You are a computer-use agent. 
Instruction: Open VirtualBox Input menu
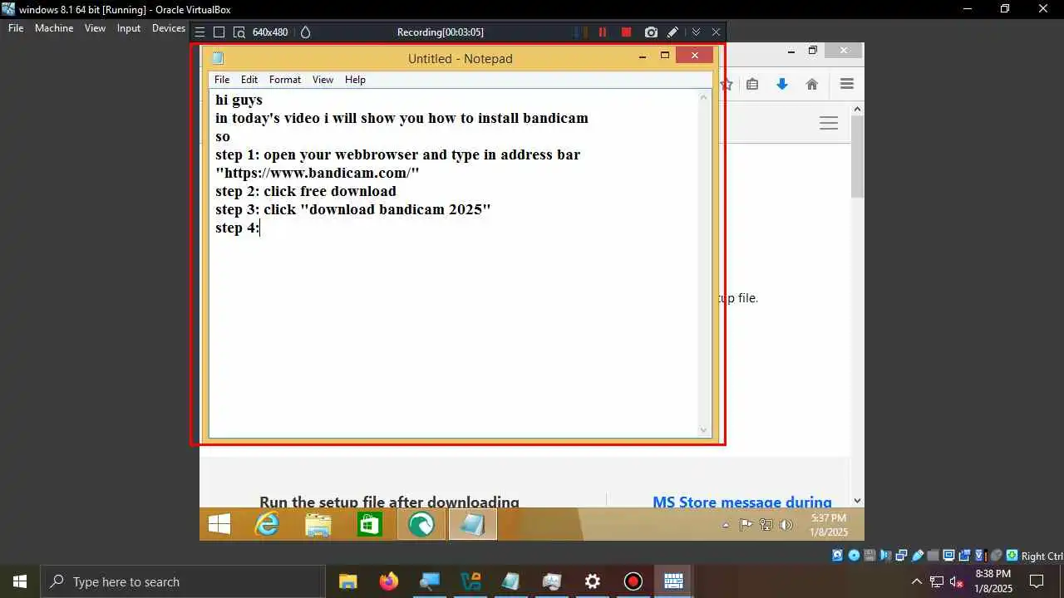129,28
